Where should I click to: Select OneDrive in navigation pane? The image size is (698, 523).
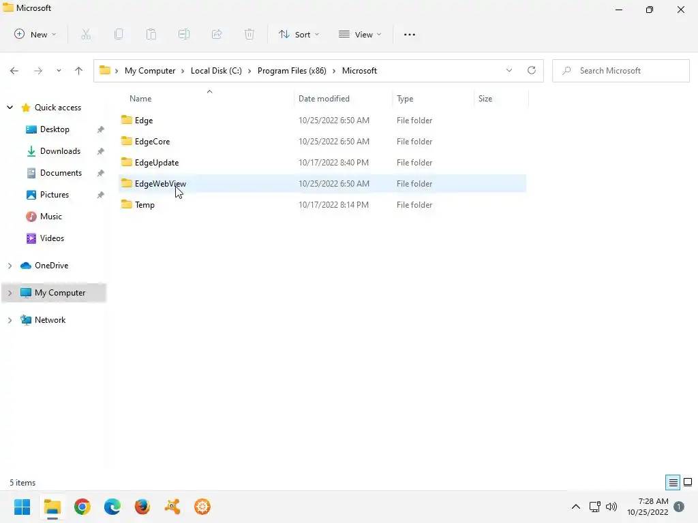[x=51, y=266]
